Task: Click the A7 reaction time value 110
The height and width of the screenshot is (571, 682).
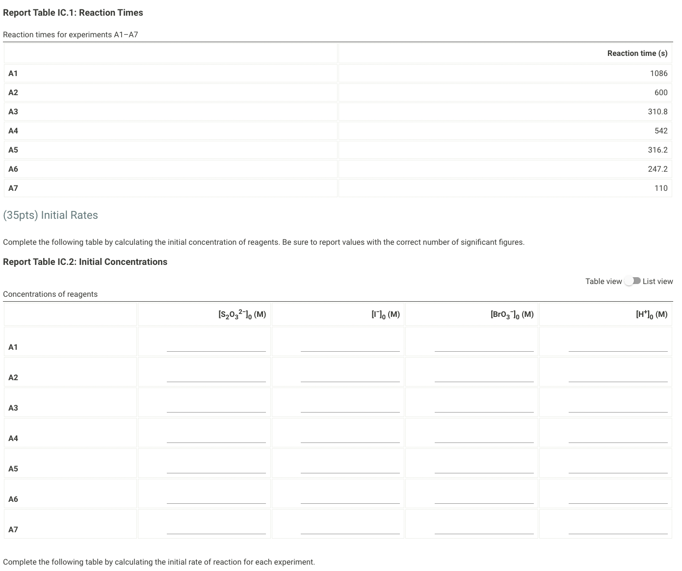Action: pyautogui.click(x=661, y=188)
